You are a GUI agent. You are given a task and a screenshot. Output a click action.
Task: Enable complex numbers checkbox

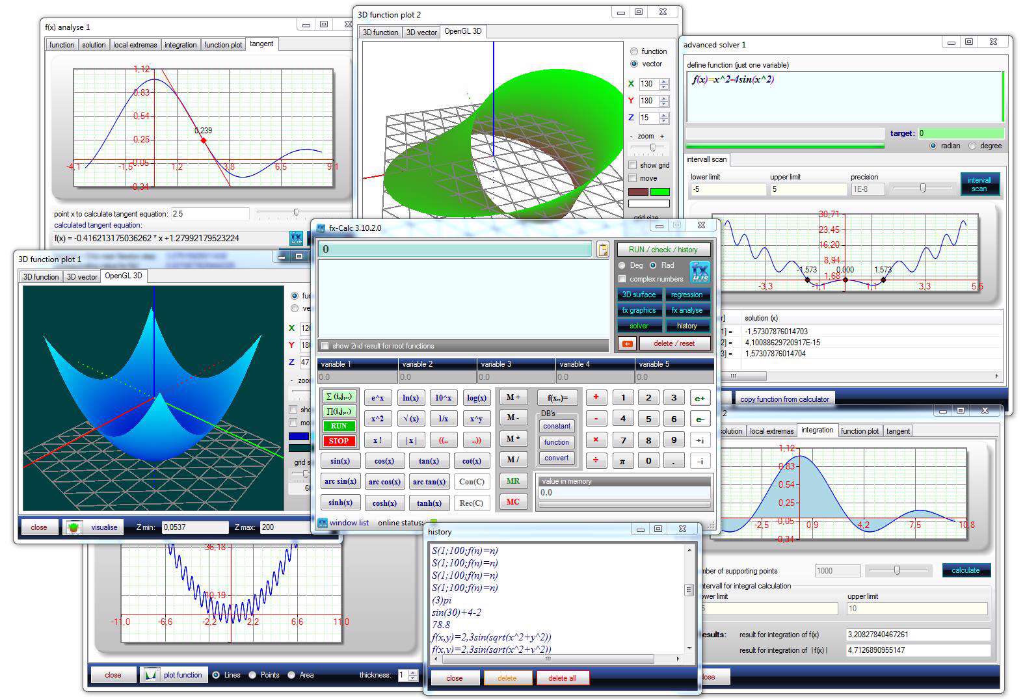click(622, 279)
